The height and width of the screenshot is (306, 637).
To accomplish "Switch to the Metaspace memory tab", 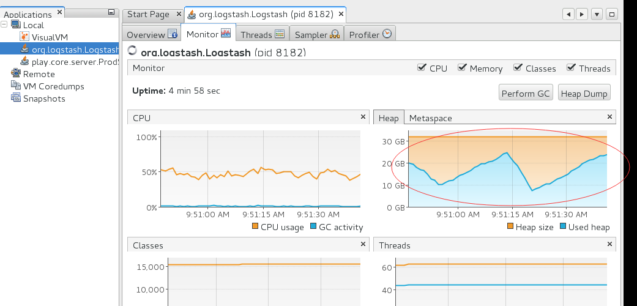I will 431,118.
